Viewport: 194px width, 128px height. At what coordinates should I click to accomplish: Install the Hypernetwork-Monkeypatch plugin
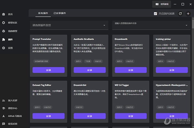coord(172,116)
